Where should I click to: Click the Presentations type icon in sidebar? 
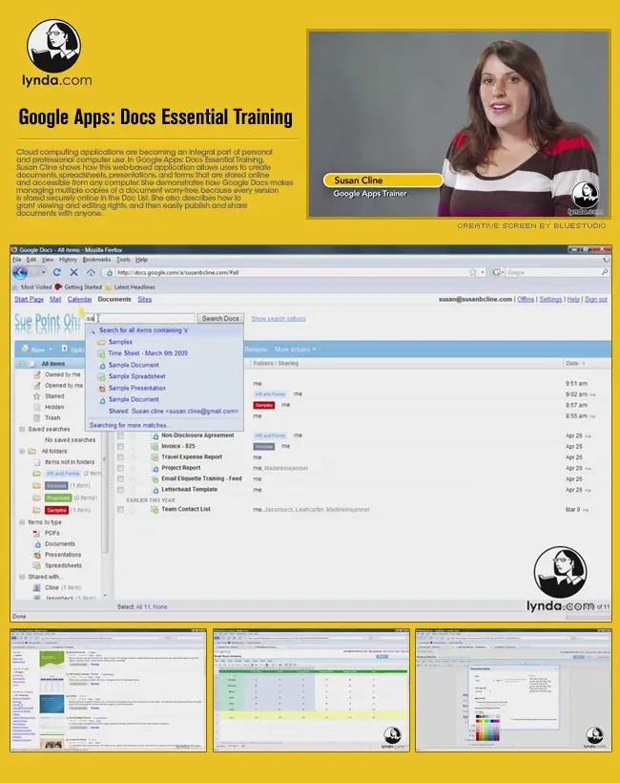pyautogui.click(x=37, y=555)
